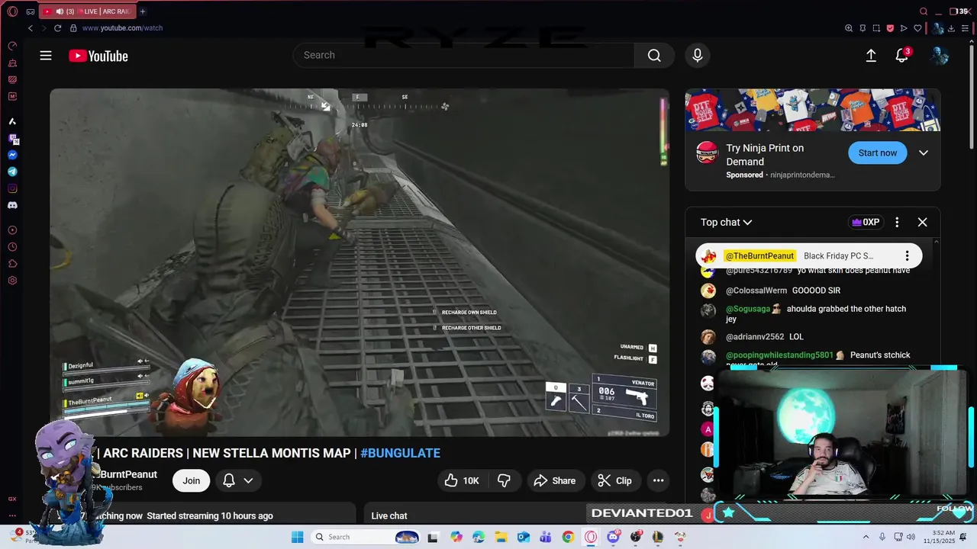
Task: Go back with the browser back arrow
Action: click(31, 28)
